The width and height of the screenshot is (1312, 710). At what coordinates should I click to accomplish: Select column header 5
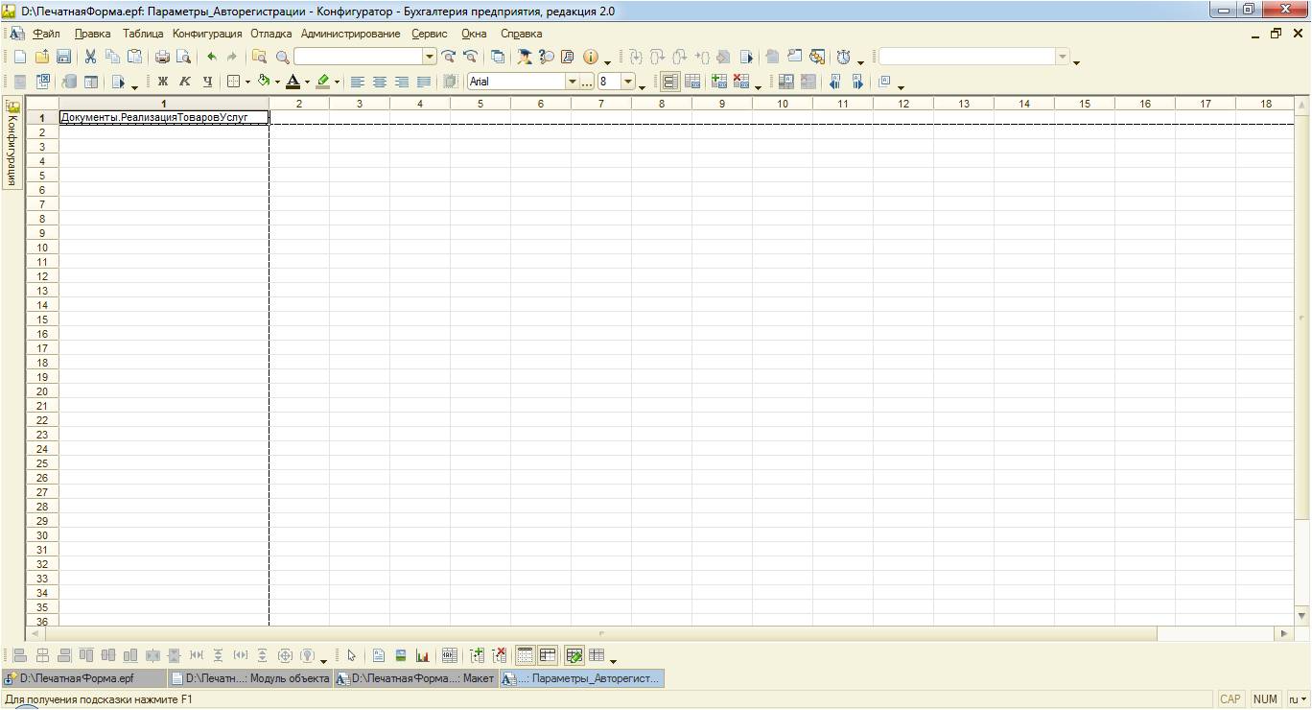coord(480,104)
